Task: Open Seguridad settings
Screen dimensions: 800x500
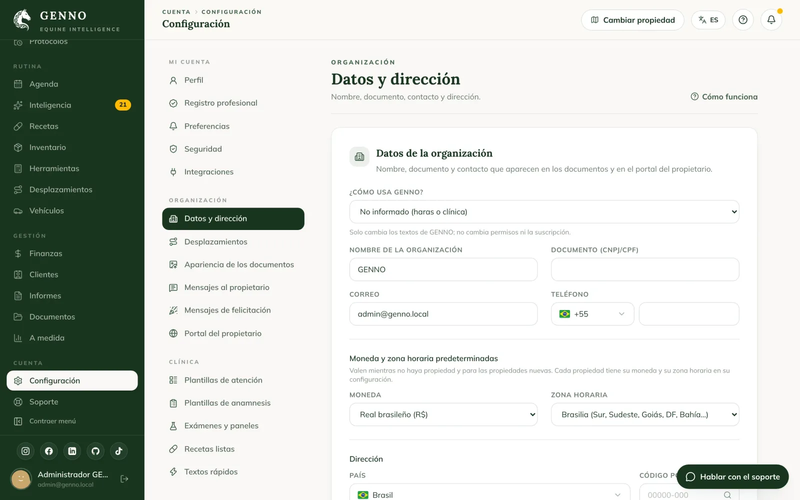Action: pyautogui.click(x=233, y=149)
